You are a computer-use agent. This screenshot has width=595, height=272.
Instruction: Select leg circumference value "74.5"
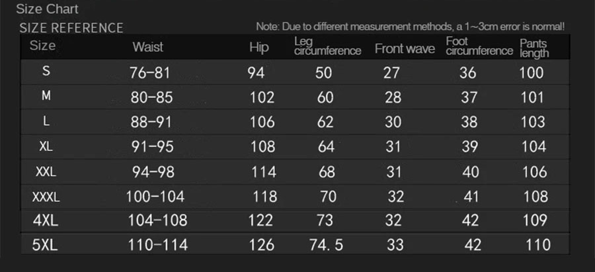326,245
